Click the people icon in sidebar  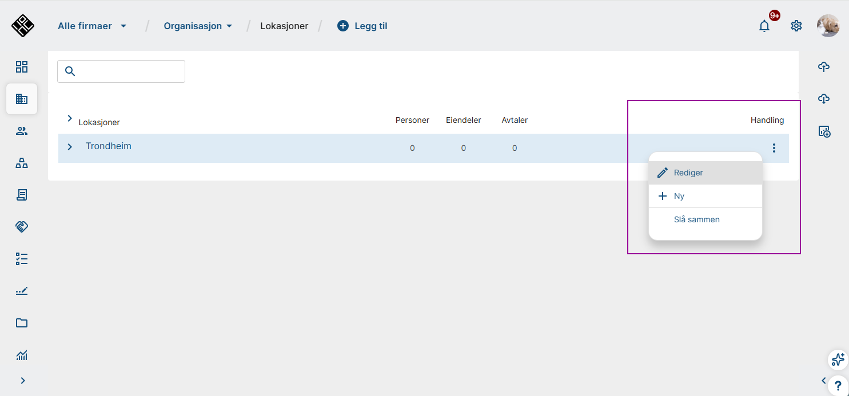click(x=22, y=131)
